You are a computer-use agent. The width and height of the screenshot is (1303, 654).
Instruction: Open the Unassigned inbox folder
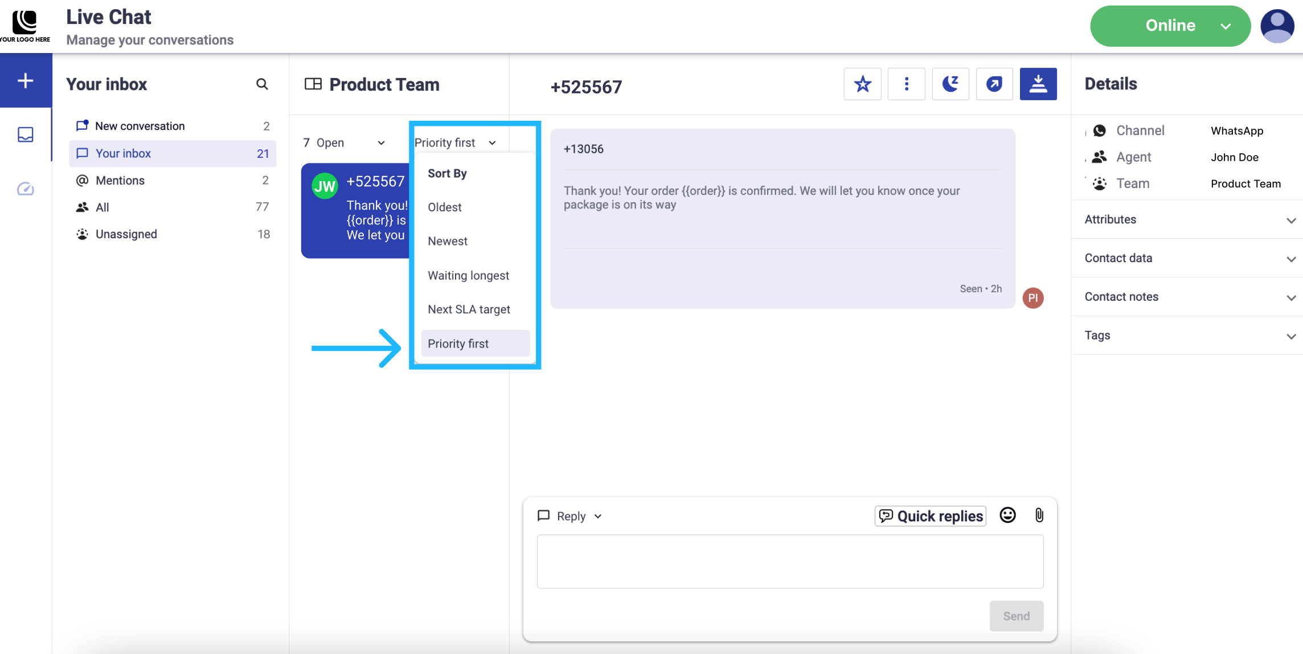click(126, 234)
